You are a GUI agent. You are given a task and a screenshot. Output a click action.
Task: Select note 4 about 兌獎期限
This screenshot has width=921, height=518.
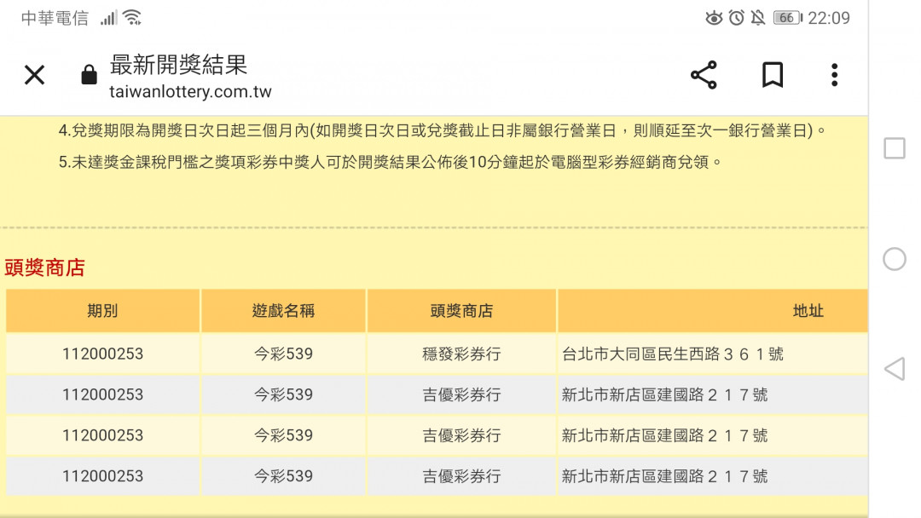(x=443, y=130)
